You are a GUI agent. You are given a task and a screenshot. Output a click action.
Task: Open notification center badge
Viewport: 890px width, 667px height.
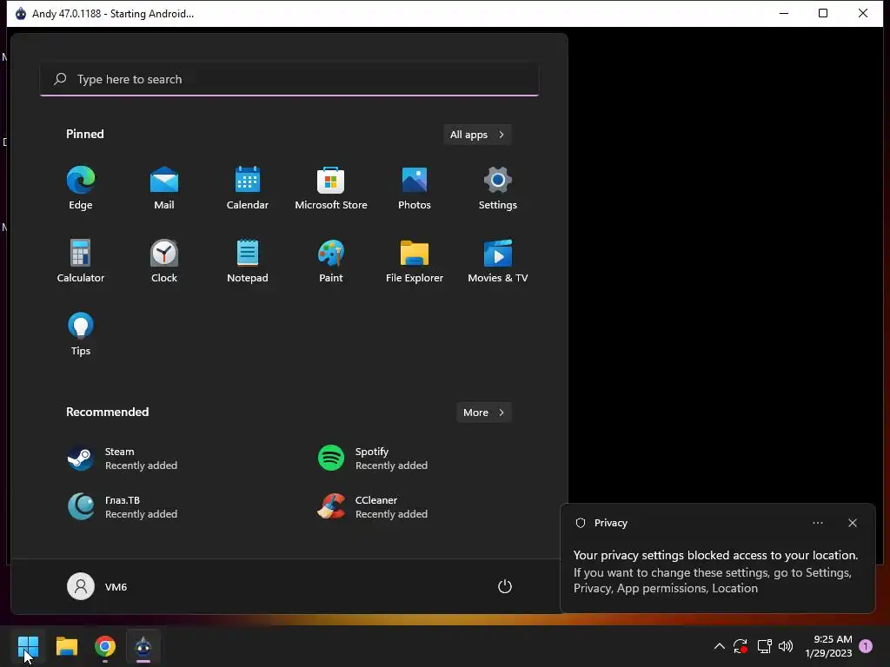pyautogui.click(x=866, y=646)
